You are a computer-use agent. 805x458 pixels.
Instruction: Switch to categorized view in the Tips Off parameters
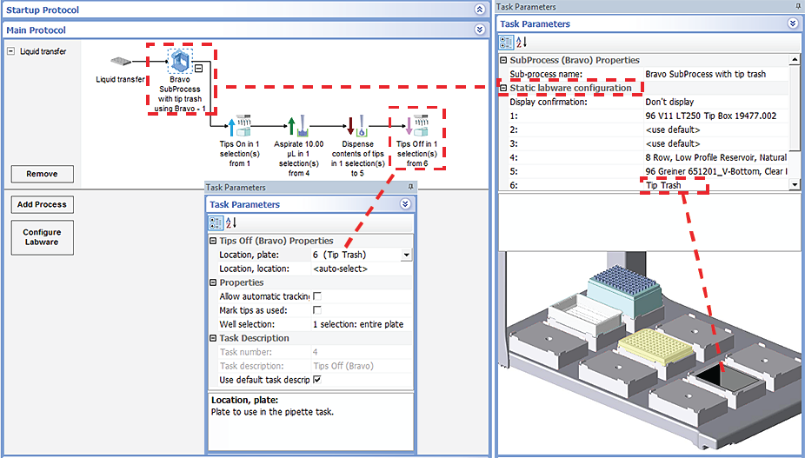pos(216,222)
